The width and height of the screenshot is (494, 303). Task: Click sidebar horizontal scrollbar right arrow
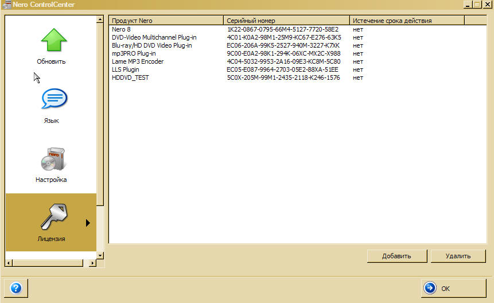[92, 263]
